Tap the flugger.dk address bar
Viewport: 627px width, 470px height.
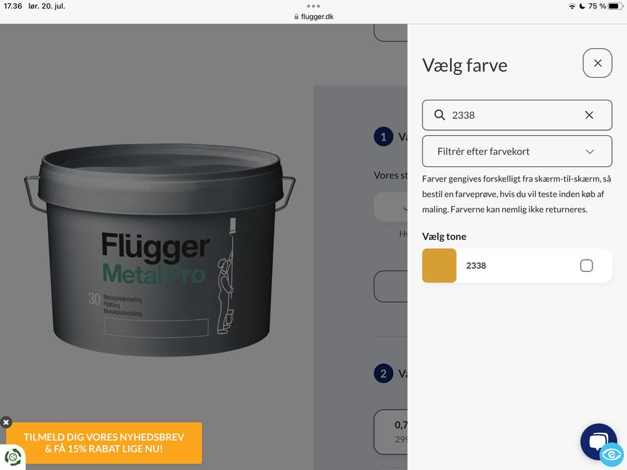(313, 17)
